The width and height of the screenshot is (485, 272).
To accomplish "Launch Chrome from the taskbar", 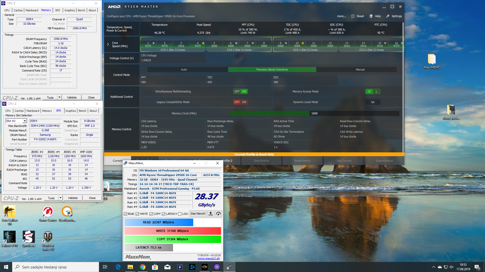I will (x=143, y=267).
